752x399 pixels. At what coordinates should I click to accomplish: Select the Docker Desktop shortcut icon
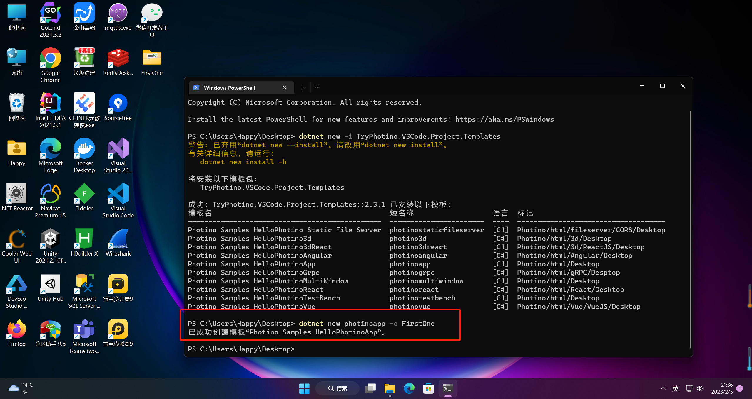(x=84, y=149)
